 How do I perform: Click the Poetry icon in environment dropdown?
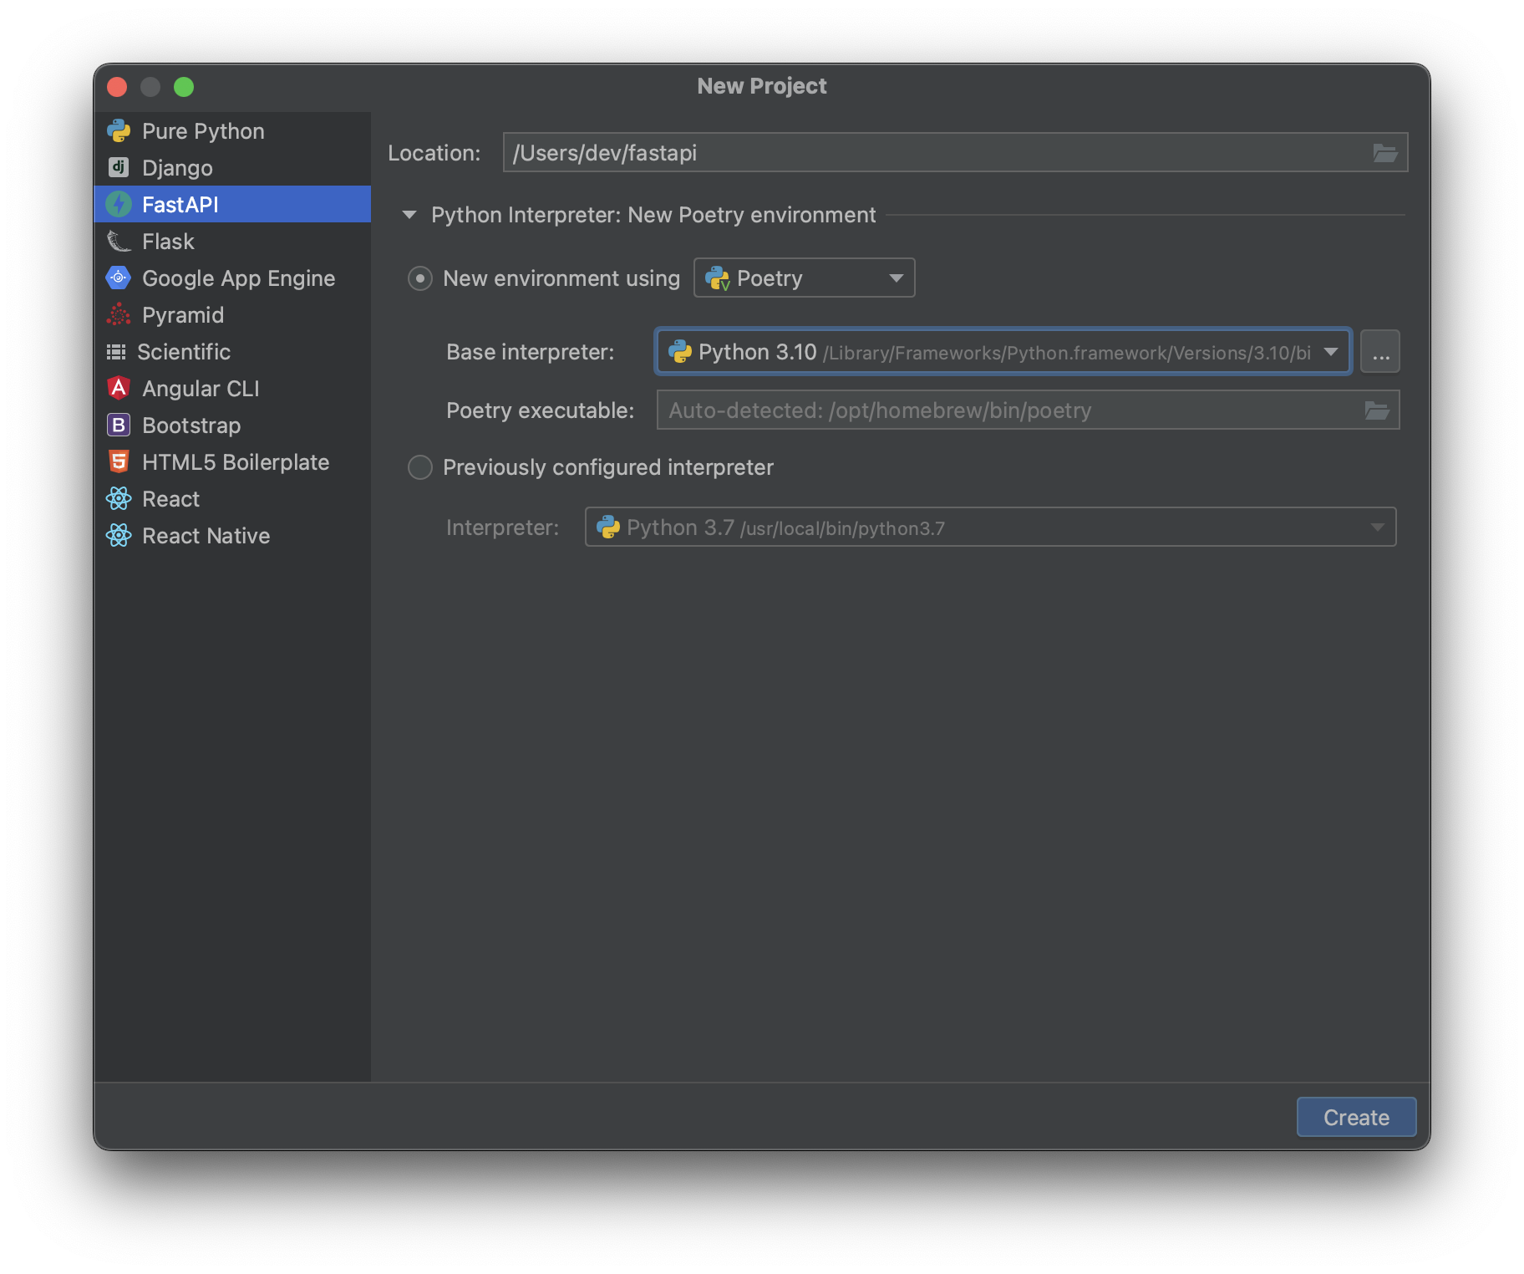tap(718, 278)
